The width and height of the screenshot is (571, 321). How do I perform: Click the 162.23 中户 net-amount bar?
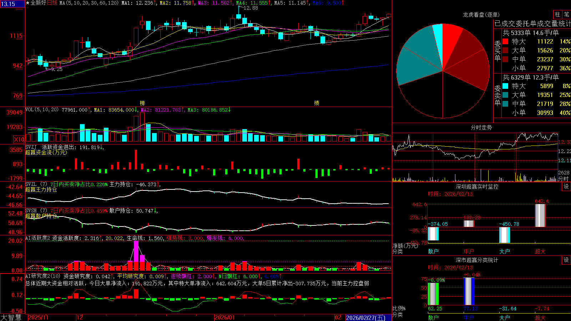(x=469, y=224)
